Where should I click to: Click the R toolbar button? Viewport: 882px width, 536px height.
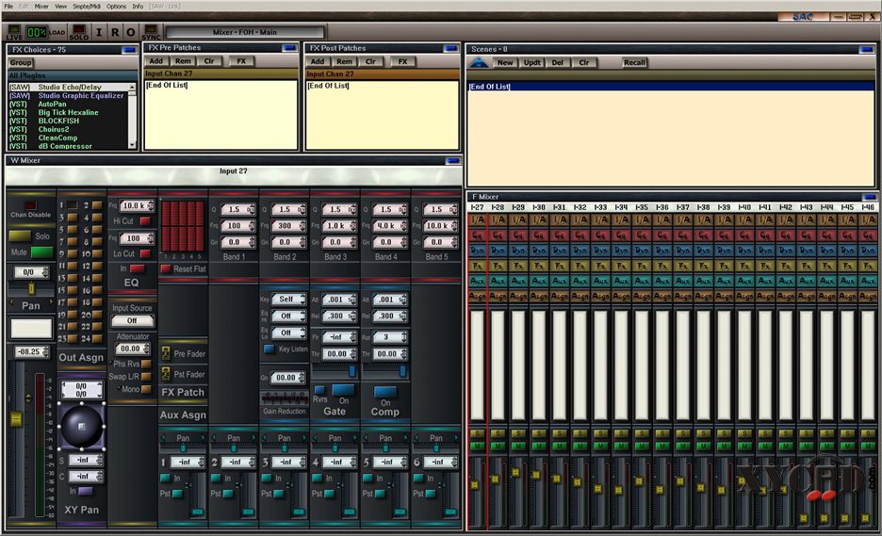tap(115, 32)
